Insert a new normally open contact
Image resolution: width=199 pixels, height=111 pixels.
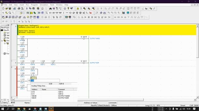(50, 13)
